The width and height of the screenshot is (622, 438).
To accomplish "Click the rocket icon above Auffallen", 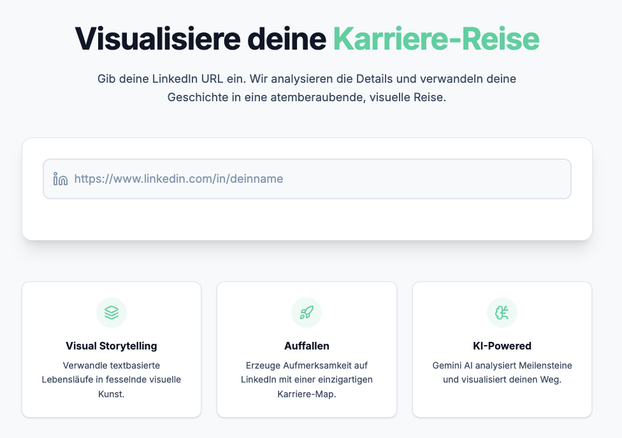I will (307, 313).
